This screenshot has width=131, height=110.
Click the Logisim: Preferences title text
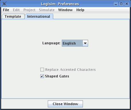60,4
